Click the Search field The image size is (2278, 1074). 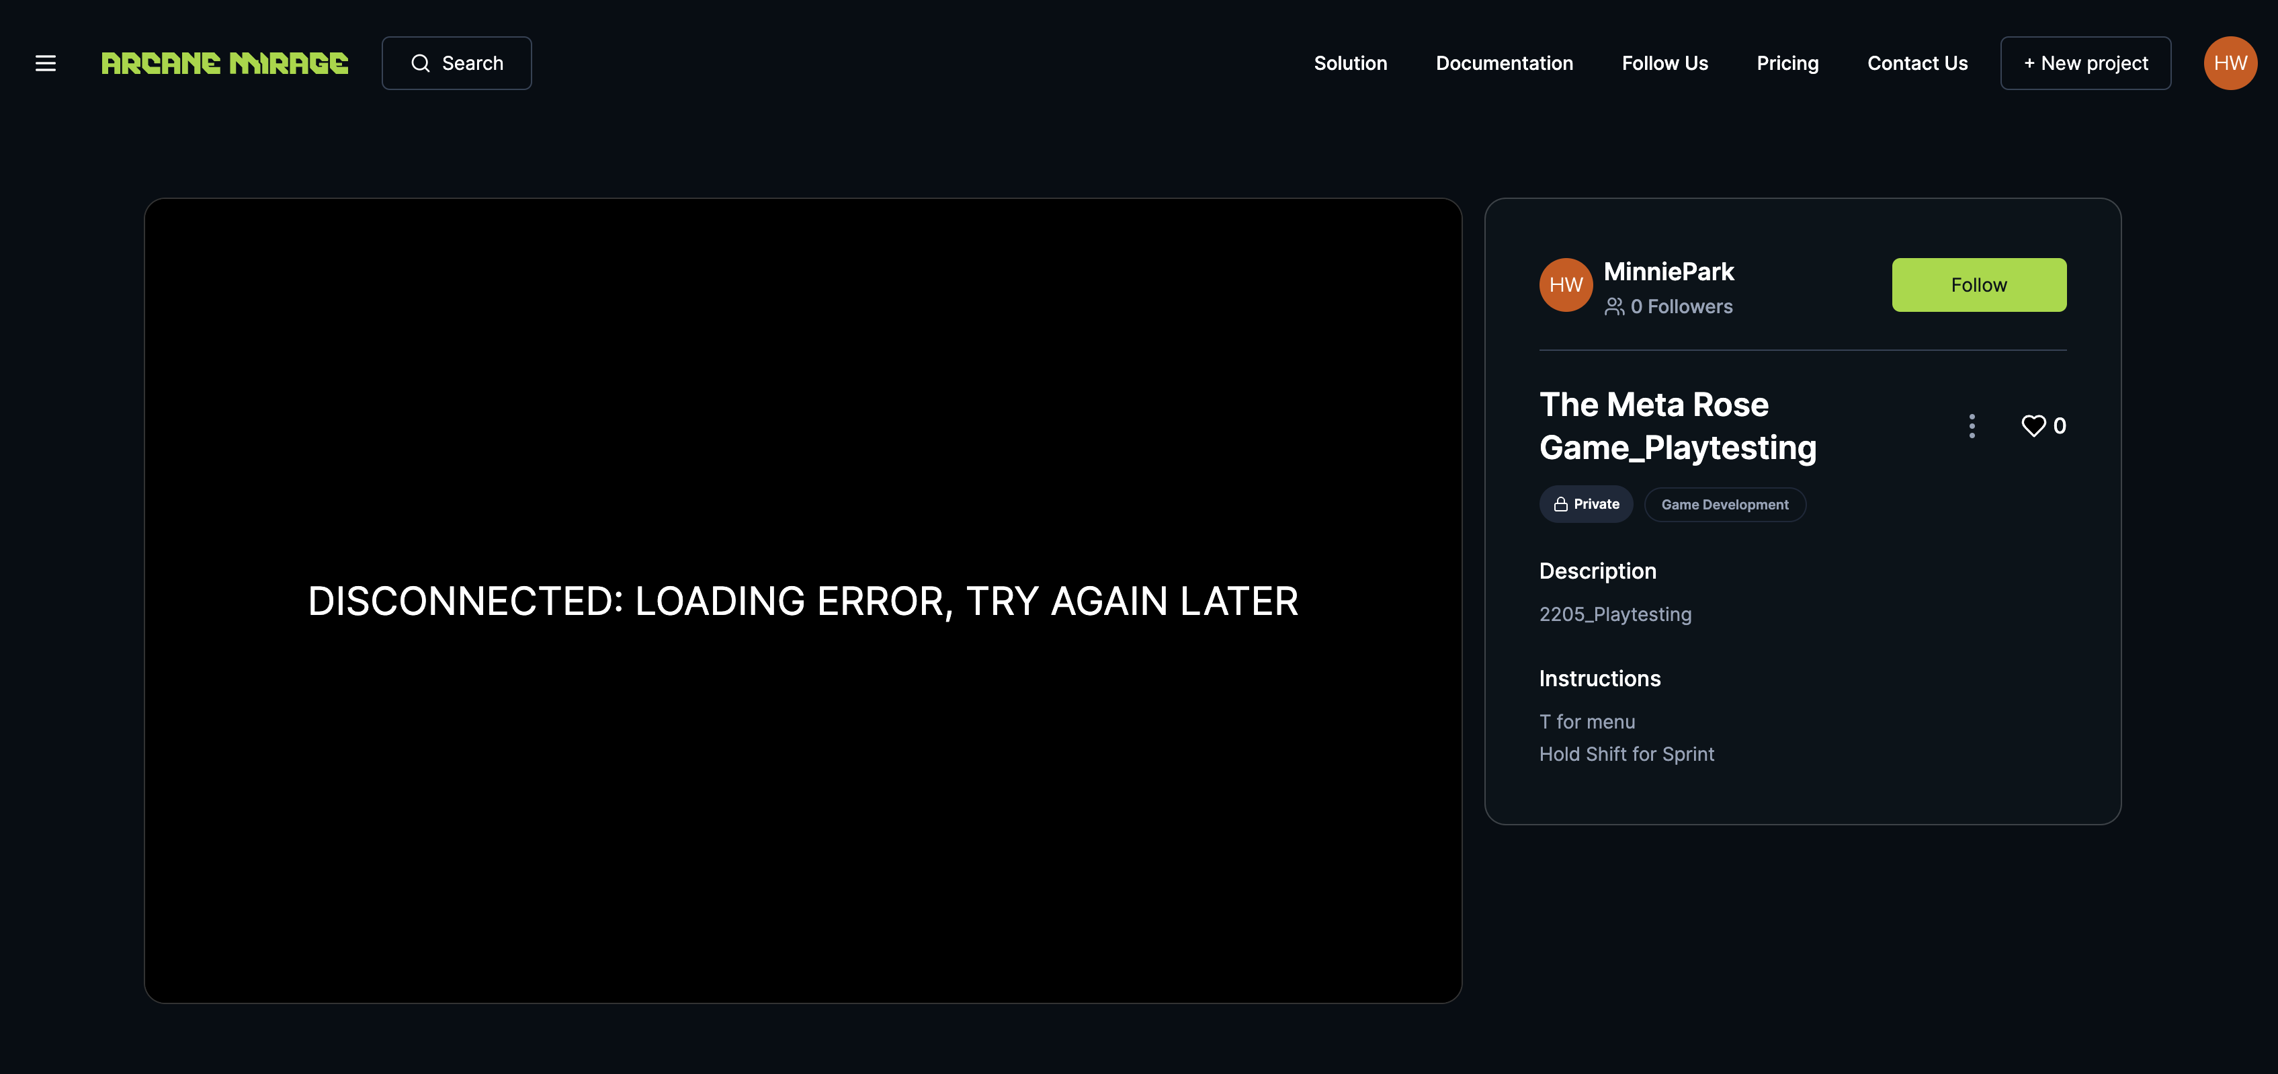(x=456, y=63)
